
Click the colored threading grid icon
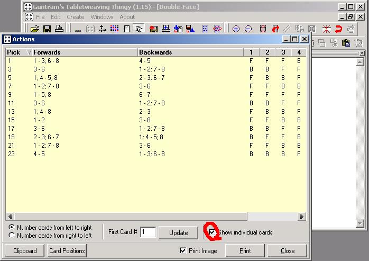pyautogui.click(x=114, y=29)
